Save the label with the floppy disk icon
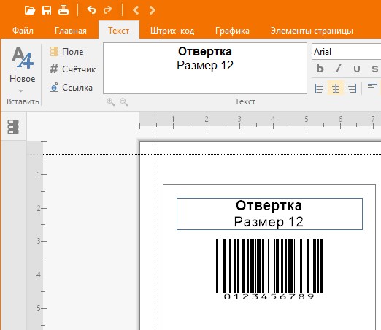 pyautogui.click(x=47, y=10)
